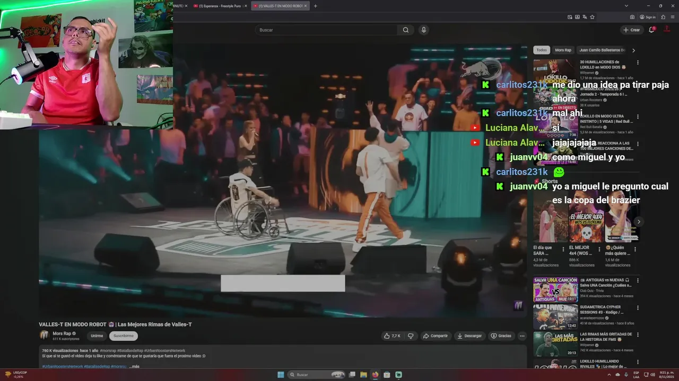Click the Suscribirme button
The height and width of the screenshot is (381, 679).
coord(124,336)
